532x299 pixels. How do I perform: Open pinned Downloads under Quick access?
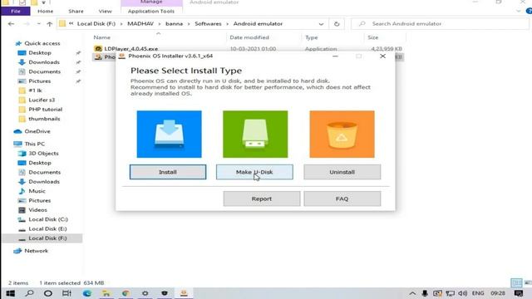coord(44,62)
